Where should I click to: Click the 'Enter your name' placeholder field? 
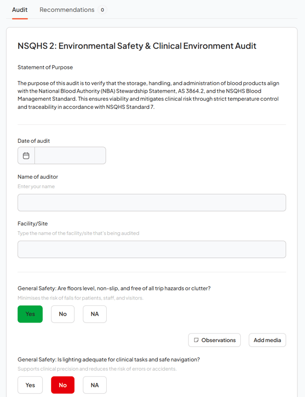[152, 203]
